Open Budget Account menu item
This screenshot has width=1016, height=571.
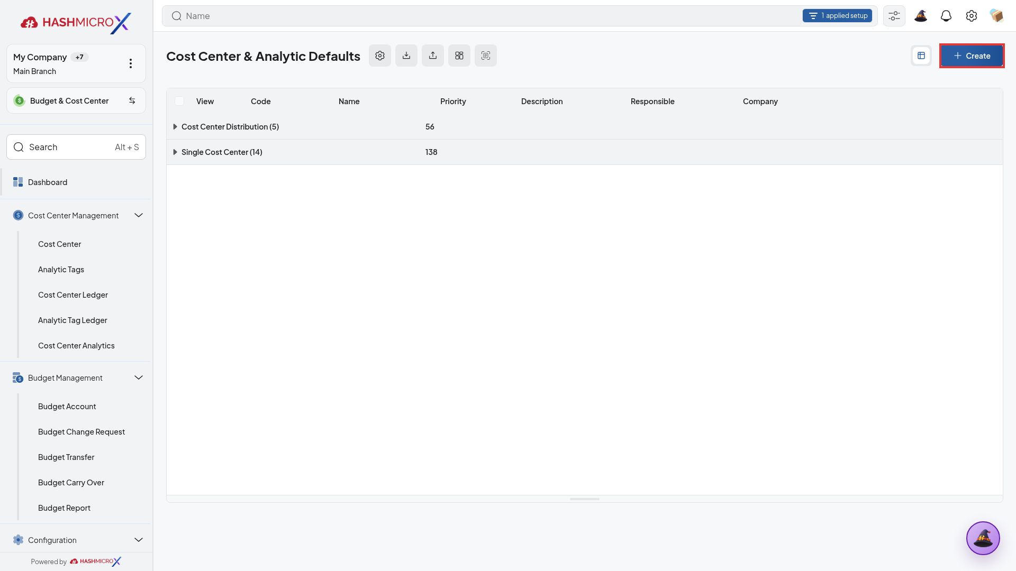click(67, 407)
